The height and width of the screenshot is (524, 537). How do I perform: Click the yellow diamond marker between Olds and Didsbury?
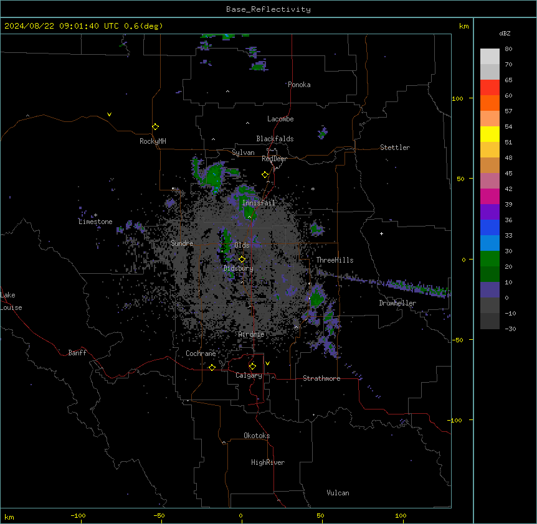coord(242,260)
